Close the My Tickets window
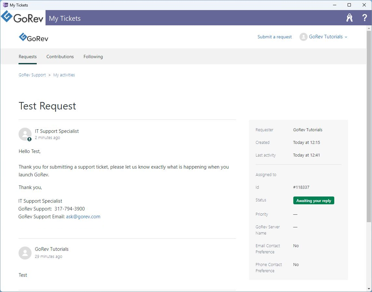The height and width of the screenshot is (292, 372). [364, 5]
